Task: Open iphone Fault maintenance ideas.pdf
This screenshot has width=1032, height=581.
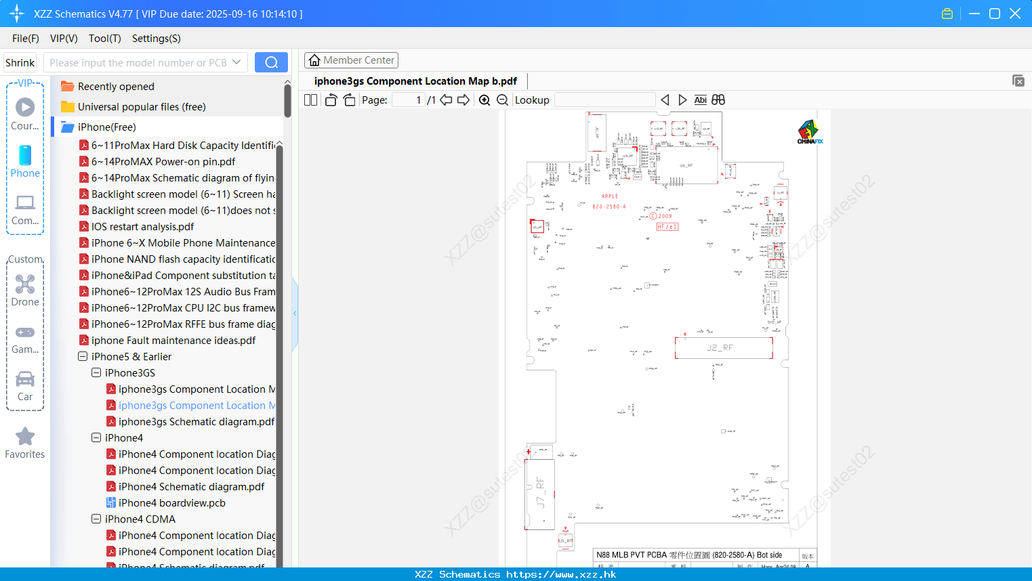Action: 173,341
